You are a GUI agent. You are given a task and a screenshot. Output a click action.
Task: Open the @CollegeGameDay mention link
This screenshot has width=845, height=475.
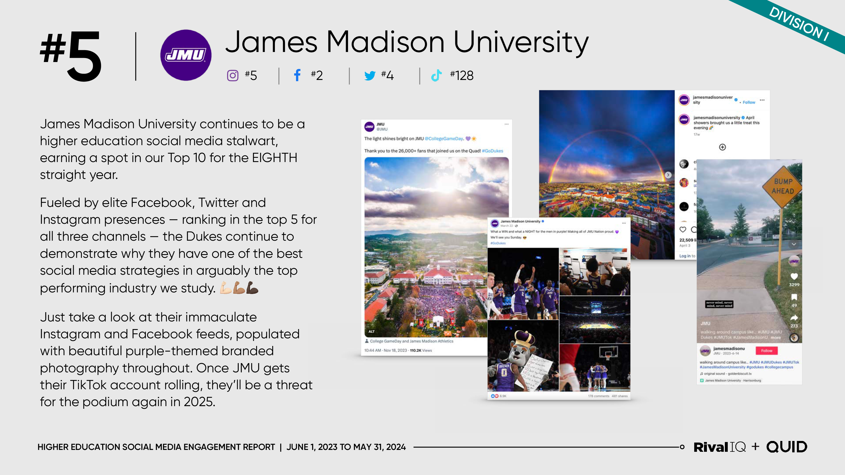coord(444,139)
